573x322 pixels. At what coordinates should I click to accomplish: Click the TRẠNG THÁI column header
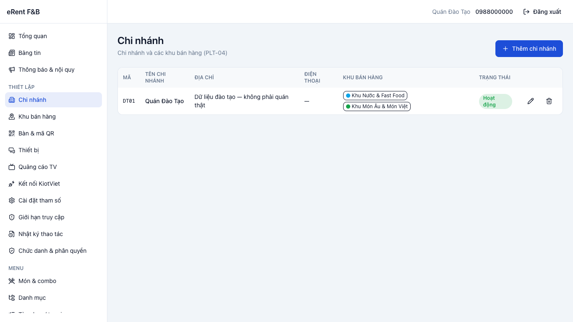(495, 78)
